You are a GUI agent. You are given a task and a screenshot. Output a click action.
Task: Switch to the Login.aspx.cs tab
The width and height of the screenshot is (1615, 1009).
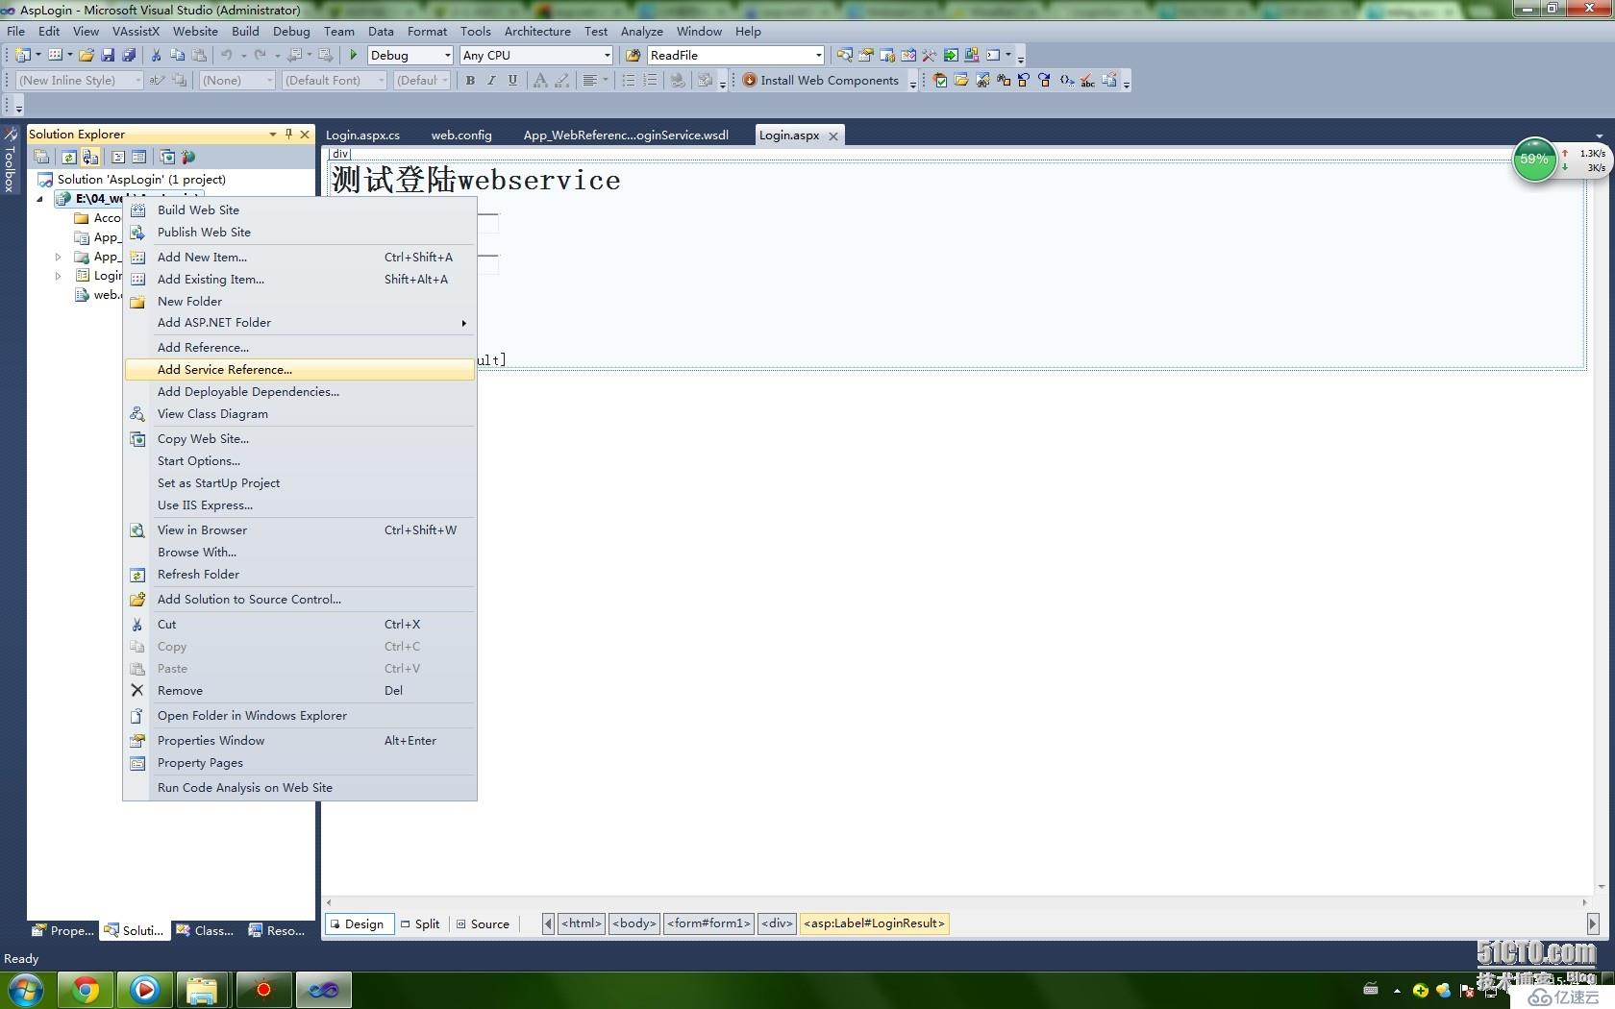[x=362, y=135]
